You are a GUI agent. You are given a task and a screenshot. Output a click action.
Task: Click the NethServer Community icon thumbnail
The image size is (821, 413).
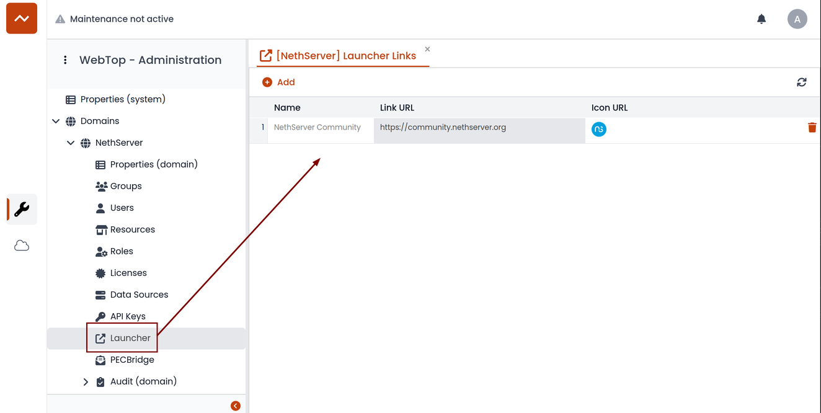point(599,129)
